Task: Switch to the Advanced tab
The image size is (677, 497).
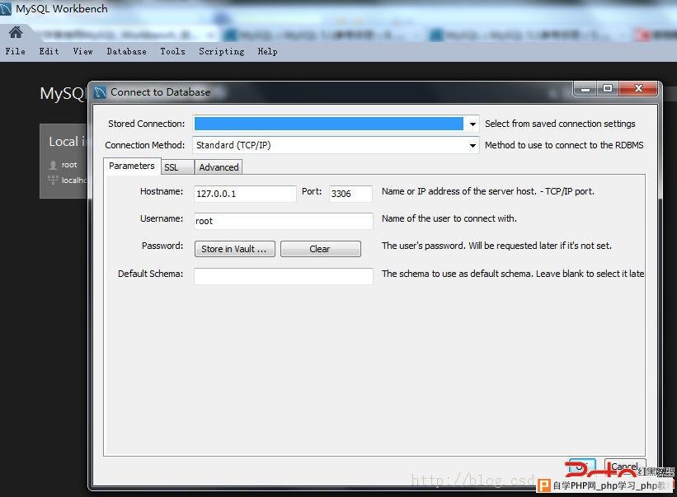Action: (219, 167)
